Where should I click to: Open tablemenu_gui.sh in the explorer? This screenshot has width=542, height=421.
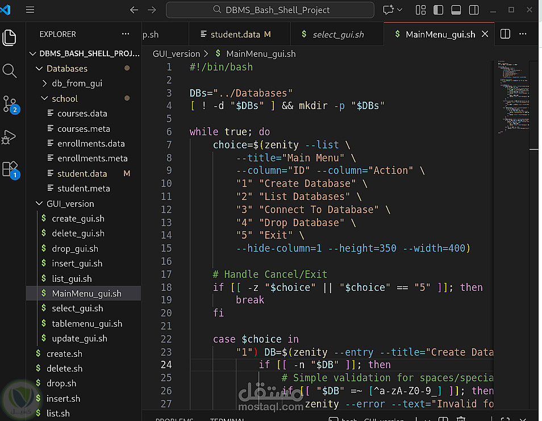[86, 323]
